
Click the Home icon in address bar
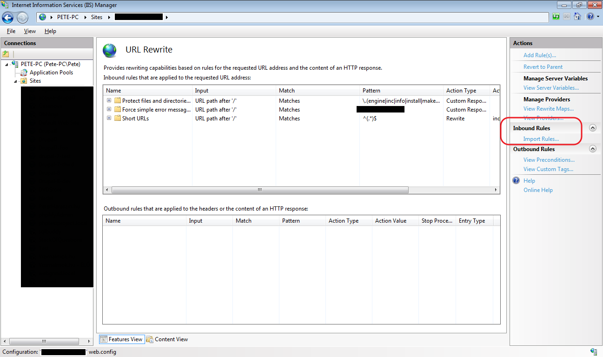tap(577, 17)
